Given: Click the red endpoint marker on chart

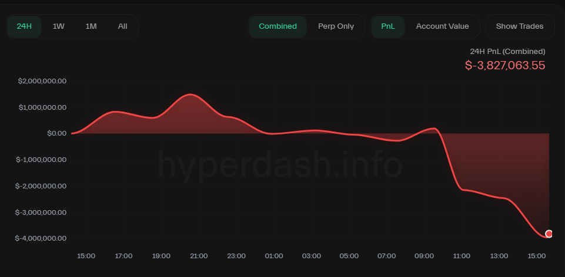Looking at the screenshot, I should (x=549, y=234).
